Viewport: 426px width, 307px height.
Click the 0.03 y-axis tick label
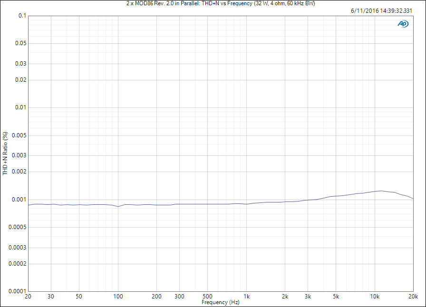(20, 64)
